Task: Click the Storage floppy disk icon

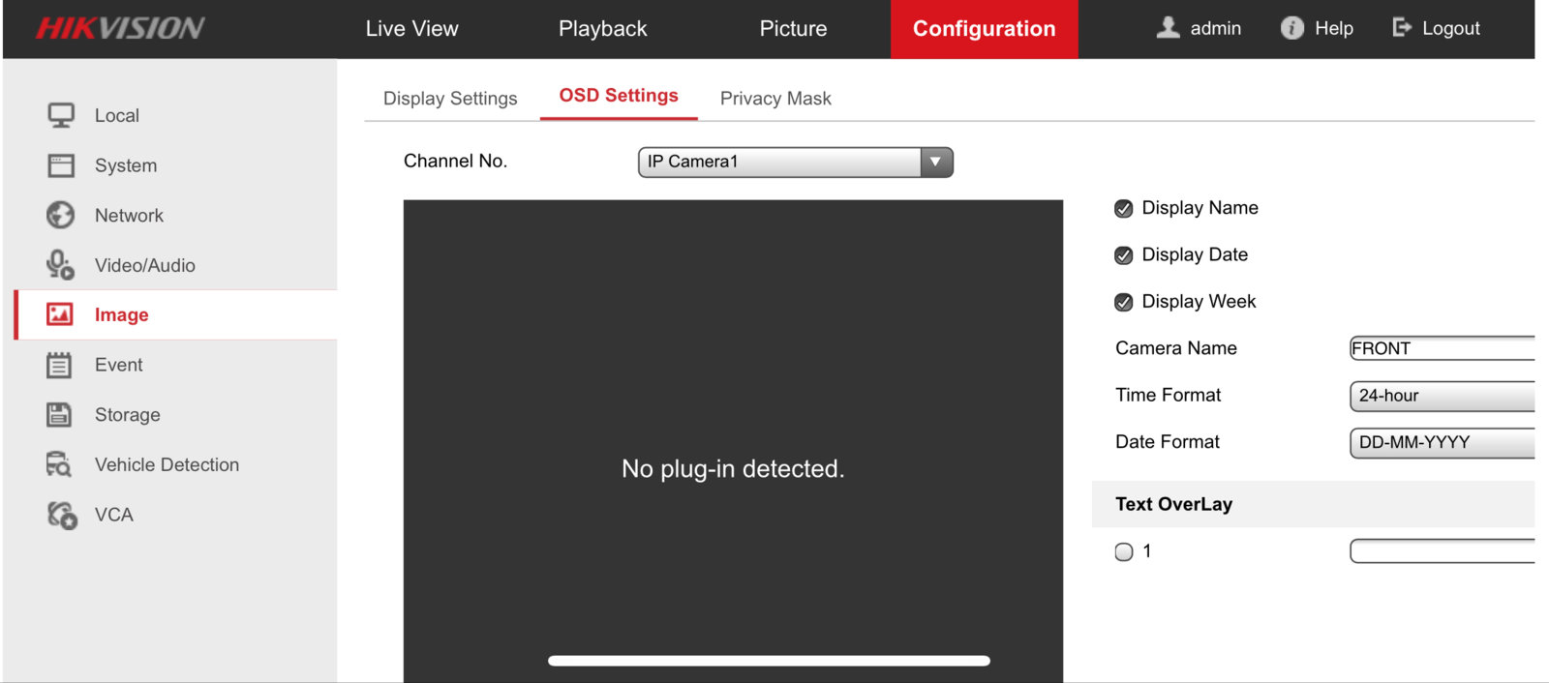Action: 59,415
